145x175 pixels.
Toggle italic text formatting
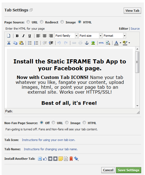pos(23,36)
